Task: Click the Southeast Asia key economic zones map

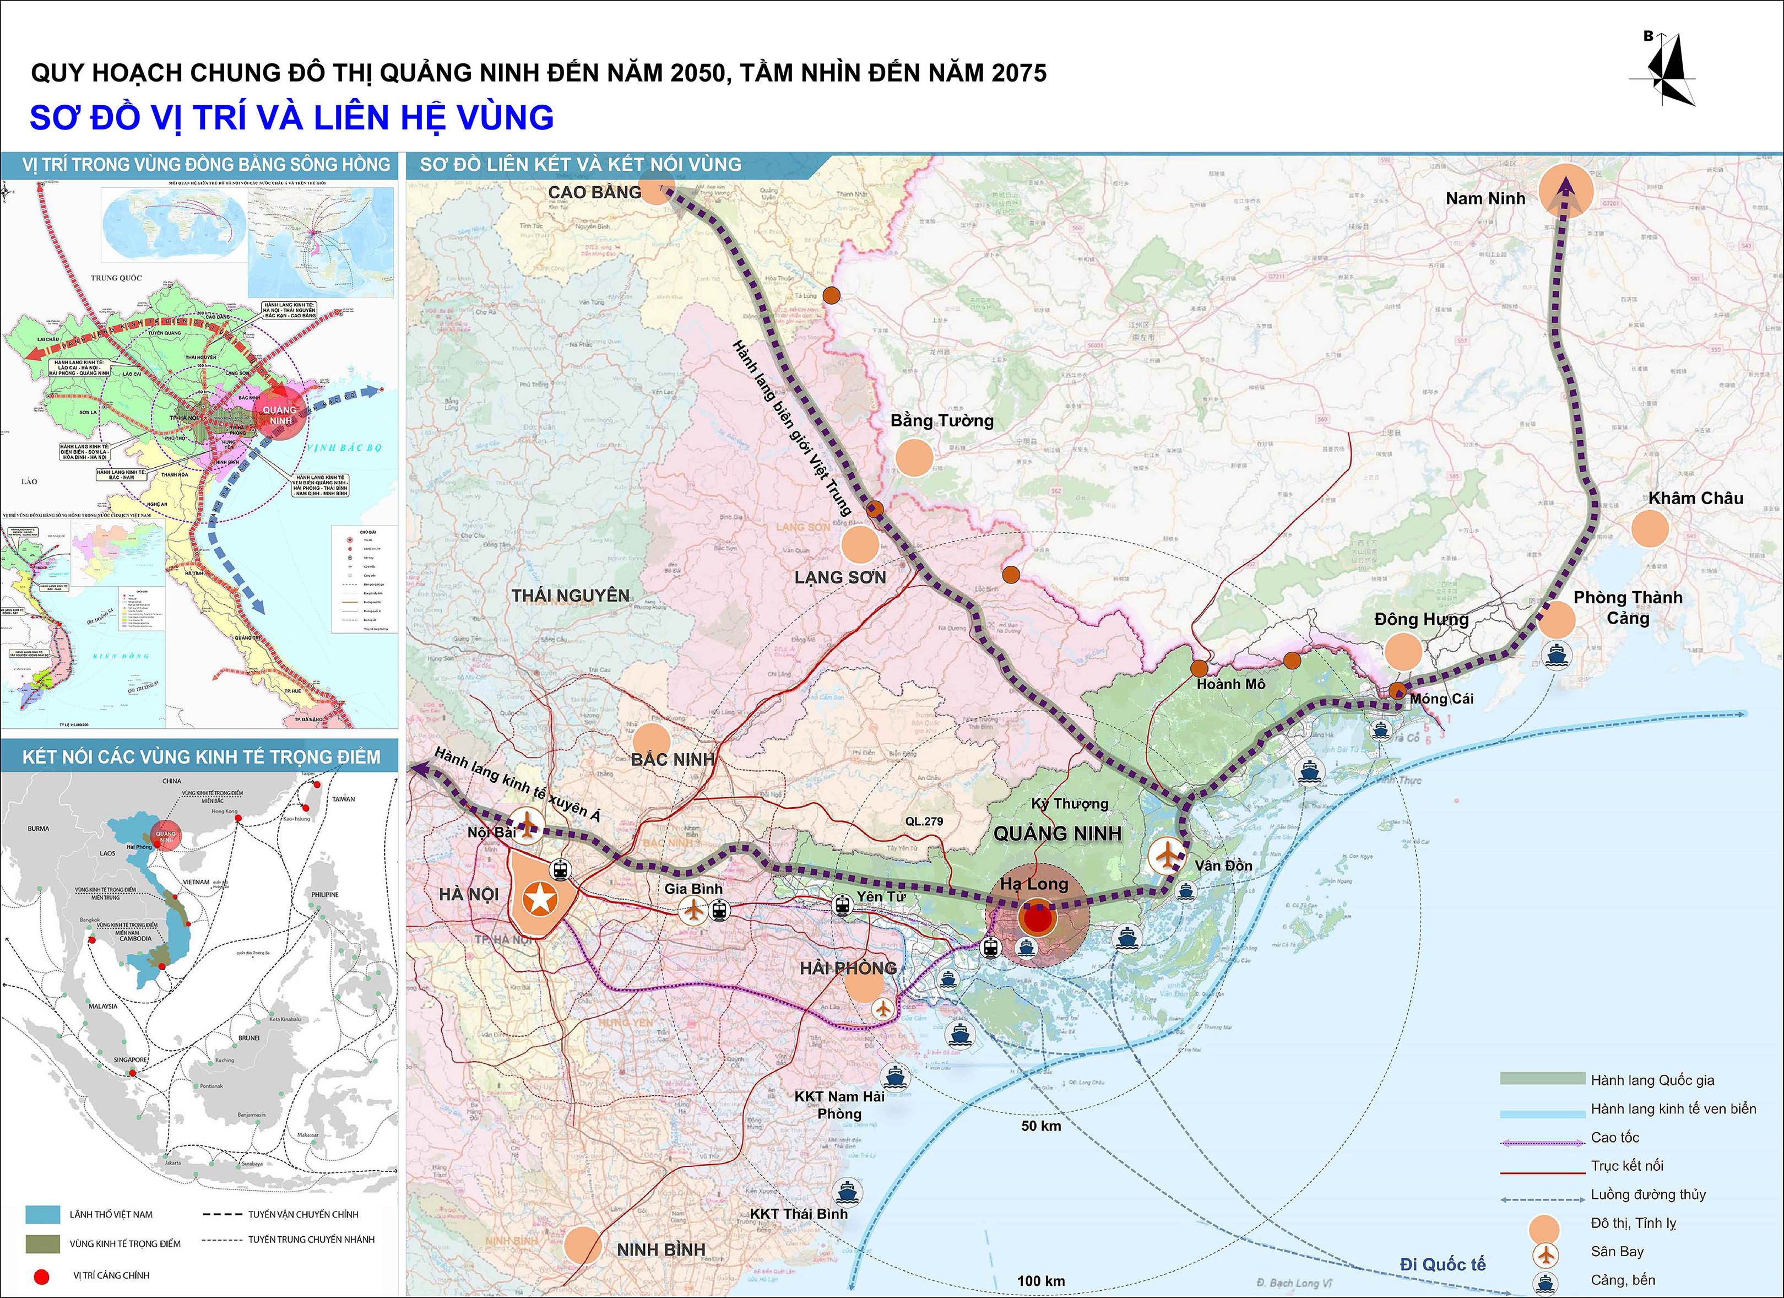Action: [199, 981]
